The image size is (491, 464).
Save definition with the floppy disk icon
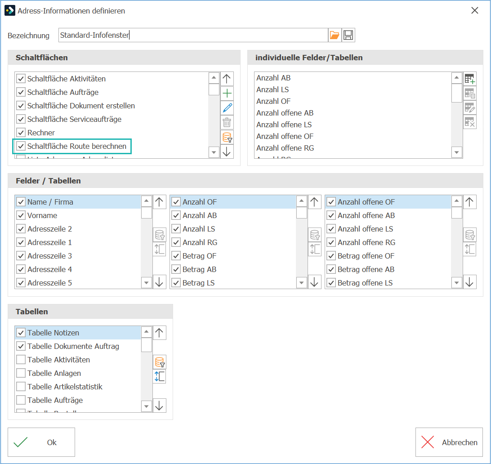click(348, 35)
